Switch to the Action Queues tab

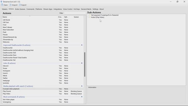tap(20, 9)
